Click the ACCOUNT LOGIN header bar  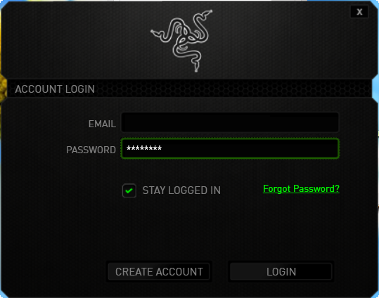[x=189, y=89]
